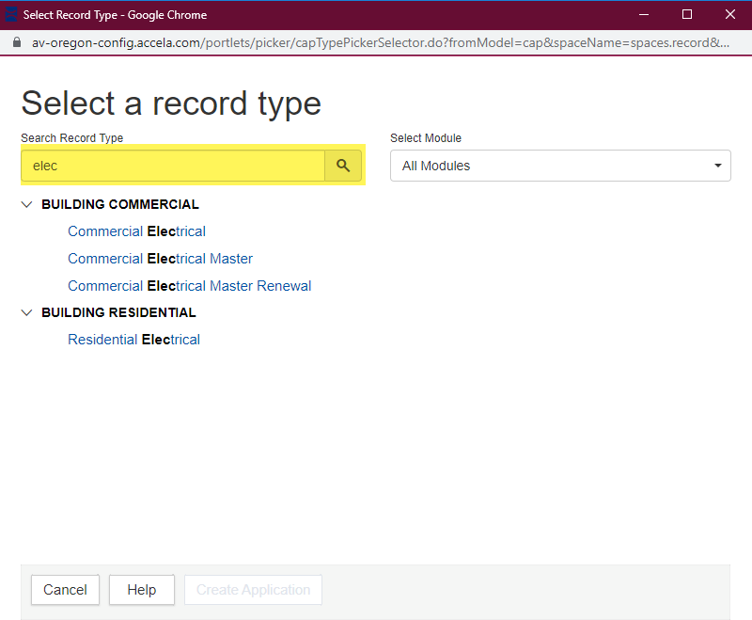Screen dimensions: 752x620
Task: Select the Commercial Electrical Master record type
Action: [160, 259]
